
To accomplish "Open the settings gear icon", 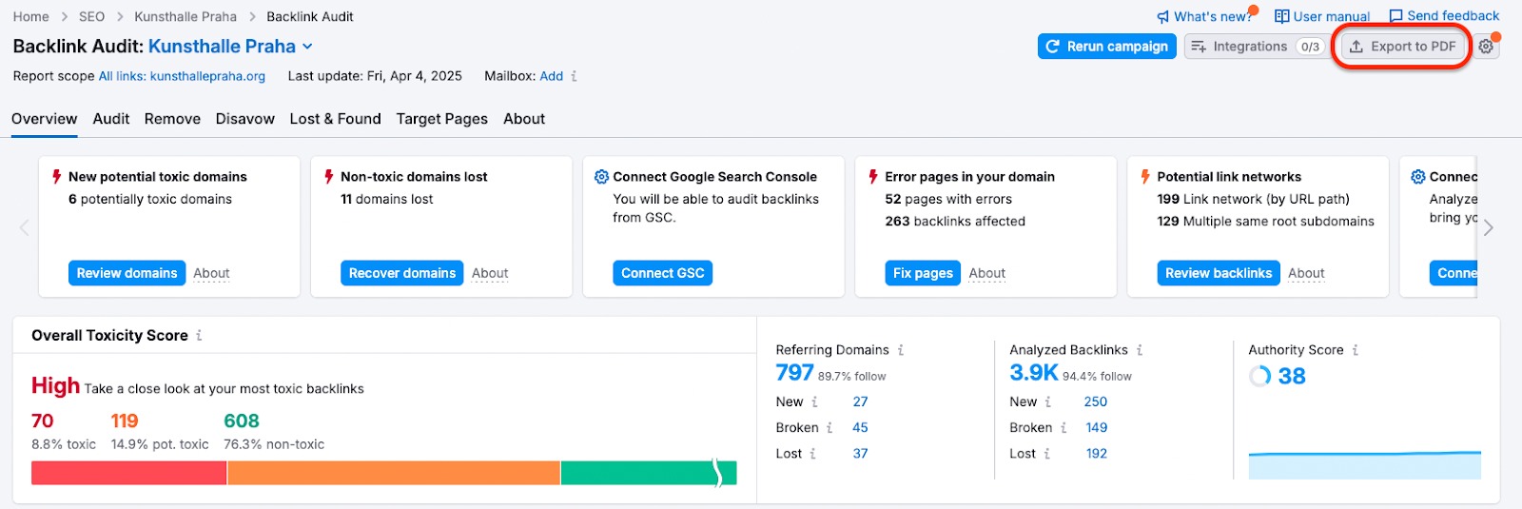I will tap(1486, 47).
